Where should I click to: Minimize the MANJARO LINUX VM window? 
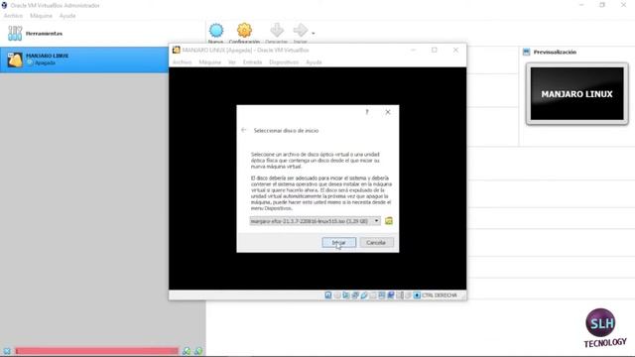tap(413, 50)
